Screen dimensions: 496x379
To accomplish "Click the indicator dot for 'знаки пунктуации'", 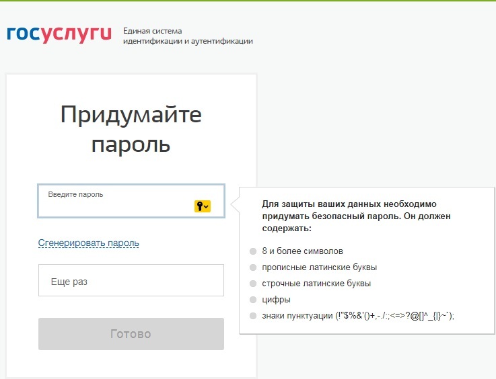I will [253, 316].
